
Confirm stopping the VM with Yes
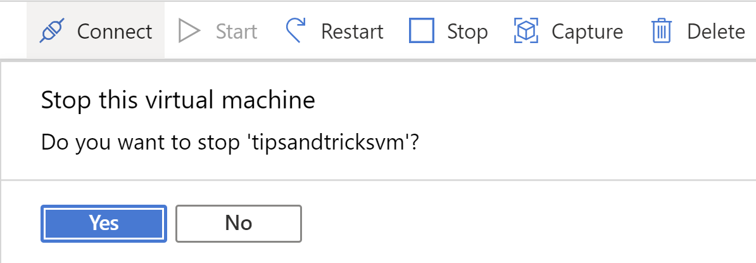104,224
